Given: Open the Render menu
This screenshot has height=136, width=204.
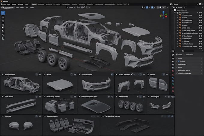Looking at the screenshot, I should 14,4.
